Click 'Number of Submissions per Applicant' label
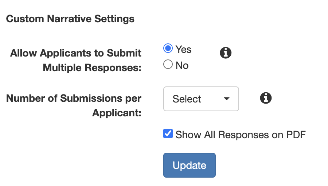The width and height of the screenshot is (328, 186). coord(74,105)
